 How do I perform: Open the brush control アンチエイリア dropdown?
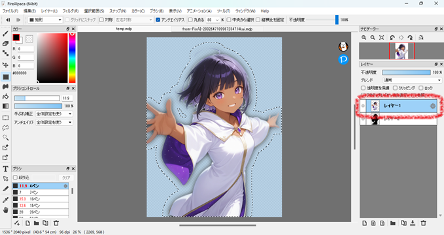[54, 122]
